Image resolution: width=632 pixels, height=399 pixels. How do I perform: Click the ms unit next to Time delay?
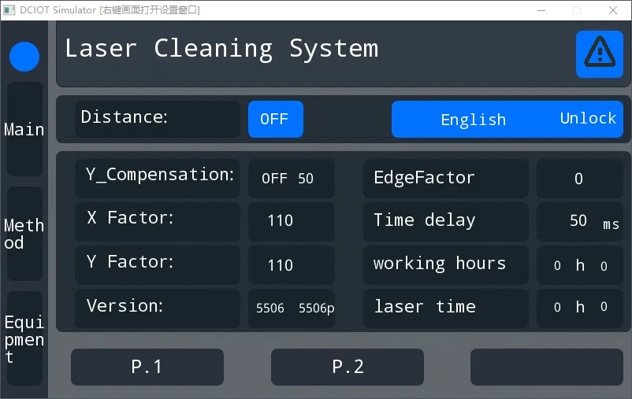click(x=611, y=224)
